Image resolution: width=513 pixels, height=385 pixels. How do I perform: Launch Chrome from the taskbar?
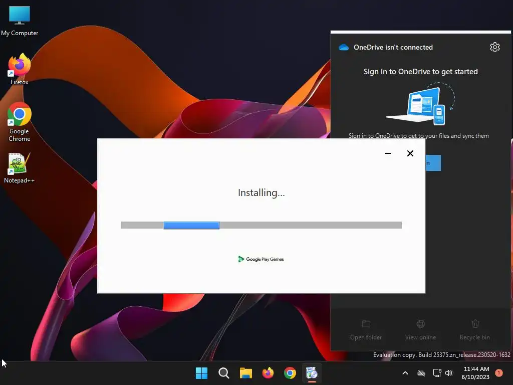(290, 373)
